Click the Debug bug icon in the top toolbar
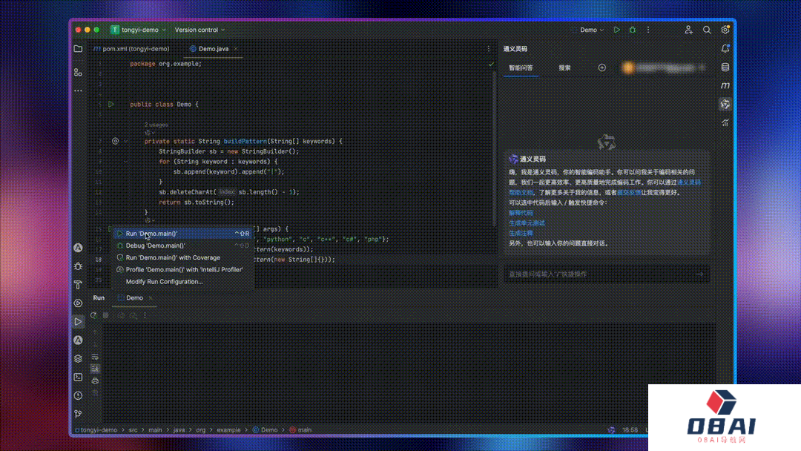This screenshot has height=451, width=801. click(633, 30)
